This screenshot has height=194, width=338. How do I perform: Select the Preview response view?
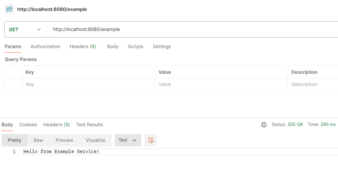pos(64,140)
